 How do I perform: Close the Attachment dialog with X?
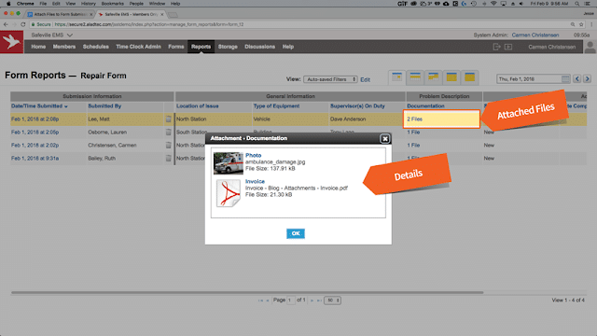click(x=385, y=139)
